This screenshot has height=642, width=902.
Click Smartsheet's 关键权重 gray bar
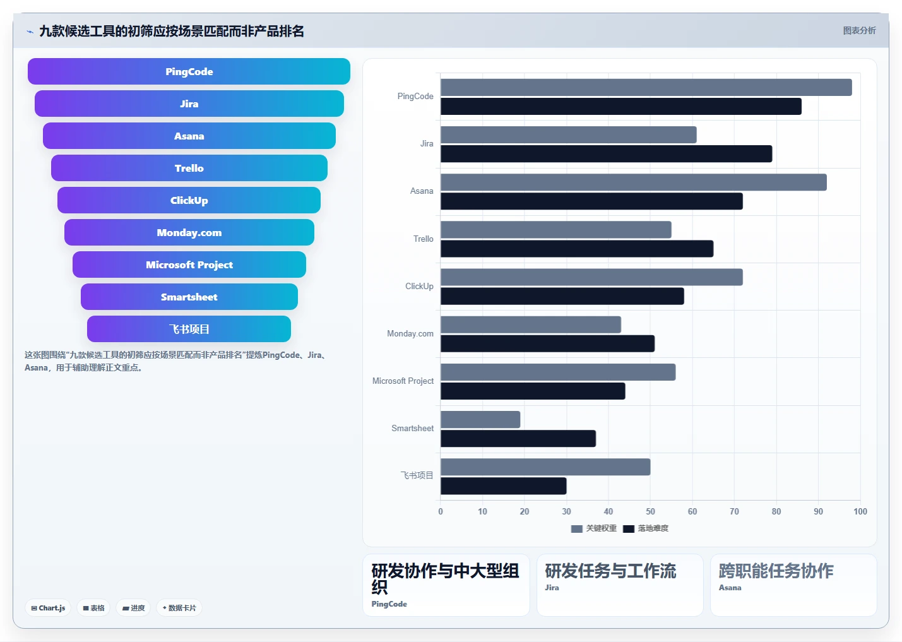coord(480,419)
